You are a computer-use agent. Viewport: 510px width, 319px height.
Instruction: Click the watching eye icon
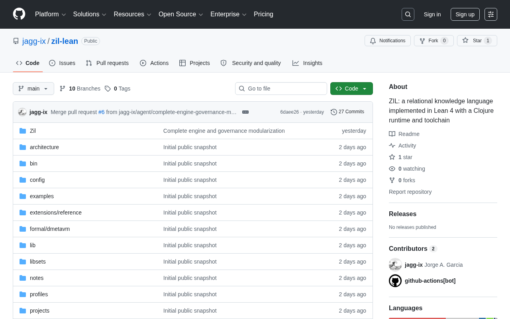pyautogui.click(x=392, y=169)
